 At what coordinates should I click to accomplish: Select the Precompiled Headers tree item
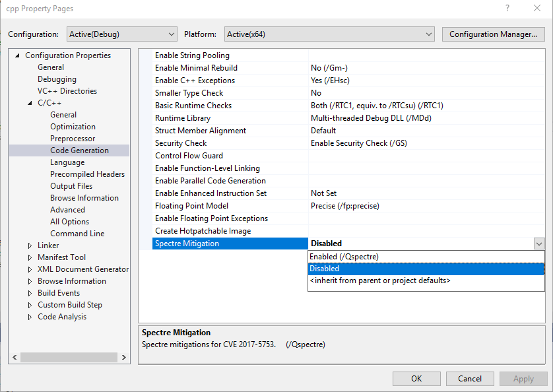coord(87,174)
